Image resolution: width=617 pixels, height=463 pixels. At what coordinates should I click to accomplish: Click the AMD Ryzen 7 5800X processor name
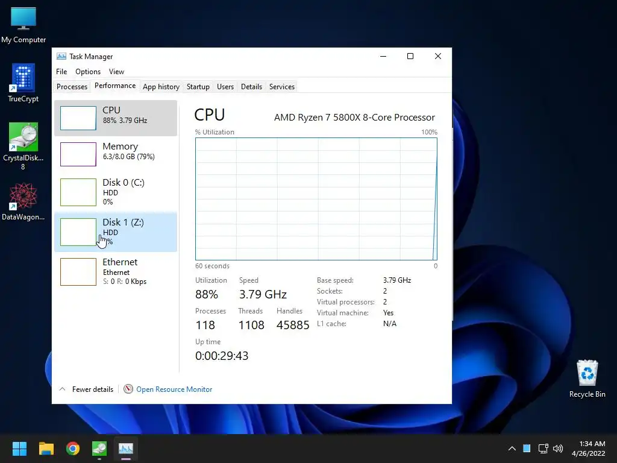[354, 118]
